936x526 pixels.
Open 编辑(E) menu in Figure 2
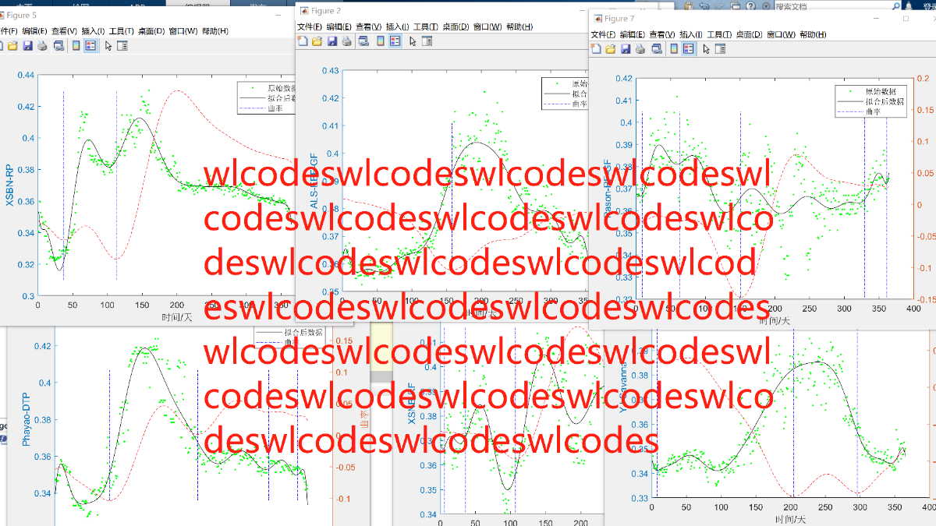(x=339, y=26)
